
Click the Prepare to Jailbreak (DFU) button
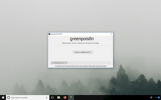pos(83,52)
